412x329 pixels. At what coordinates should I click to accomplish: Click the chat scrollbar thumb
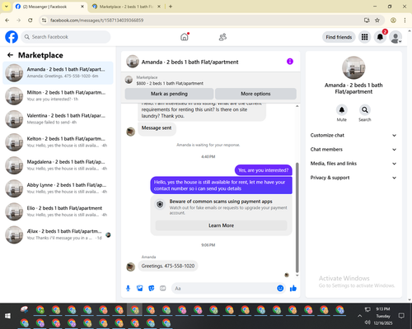(x=297, y=217)
